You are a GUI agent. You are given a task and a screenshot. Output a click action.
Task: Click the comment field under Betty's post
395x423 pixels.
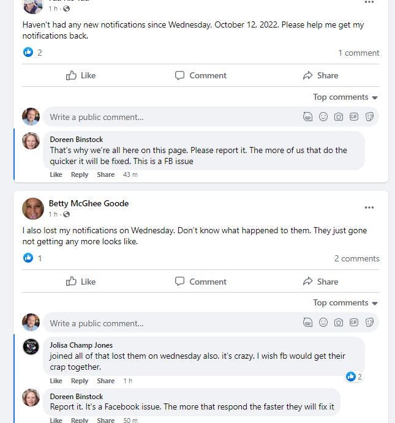171,323
